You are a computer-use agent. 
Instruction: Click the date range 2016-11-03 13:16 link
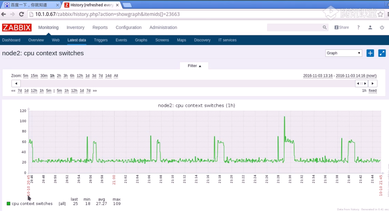pyautogui.click(x=318, y=76)
